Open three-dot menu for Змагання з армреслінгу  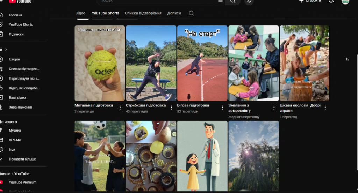pyautogui.click(x=274, y=107)
